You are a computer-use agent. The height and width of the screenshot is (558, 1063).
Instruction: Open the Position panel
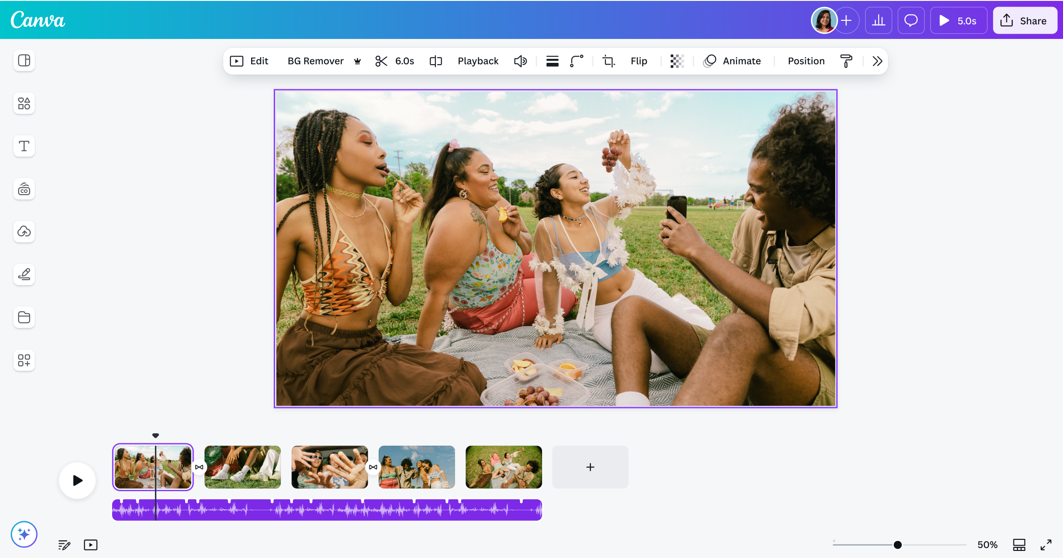coord(806,61)
